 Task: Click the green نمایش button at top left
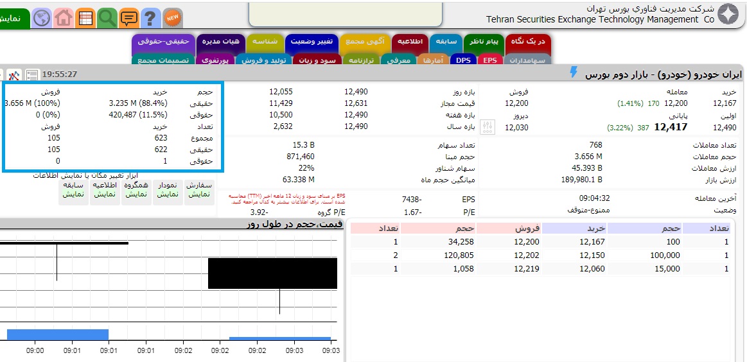coord(14,19)
